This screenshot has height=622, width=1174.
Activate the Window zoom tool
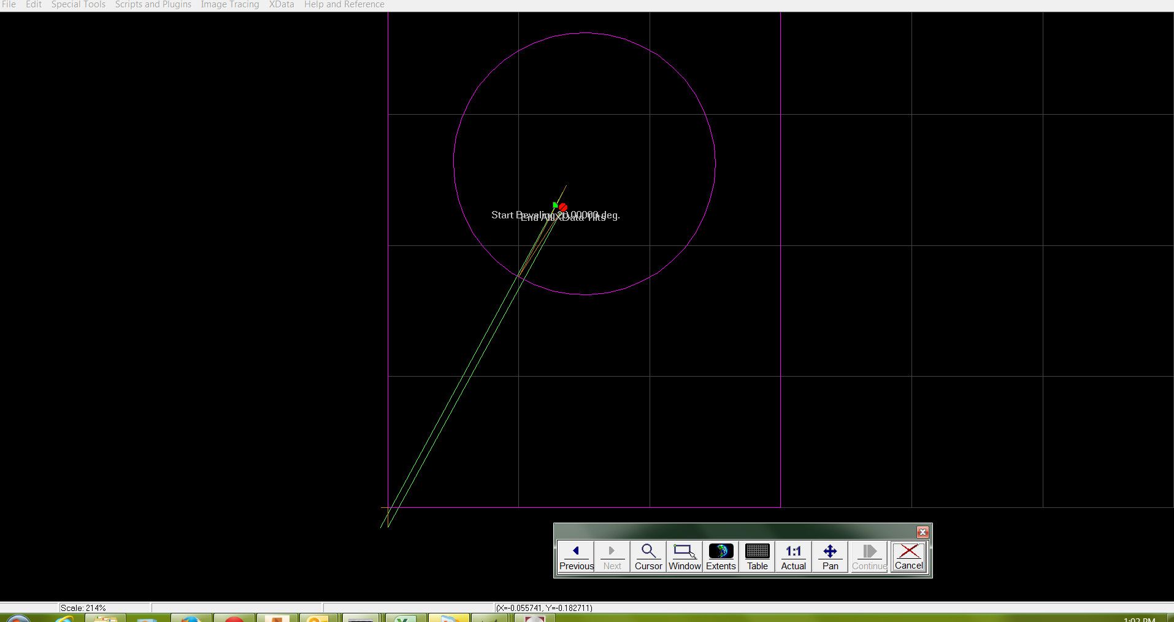point(683,556)
